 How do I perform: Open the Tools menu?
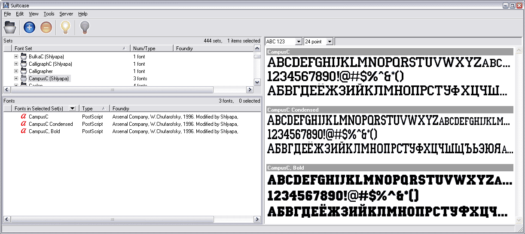tap(49, 14)
